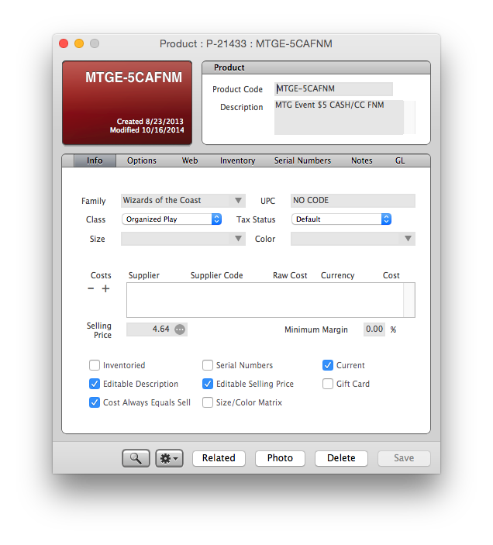Uncheck the Current checkbox
Screen dimensions: 493x545
[x=328, y=365]
